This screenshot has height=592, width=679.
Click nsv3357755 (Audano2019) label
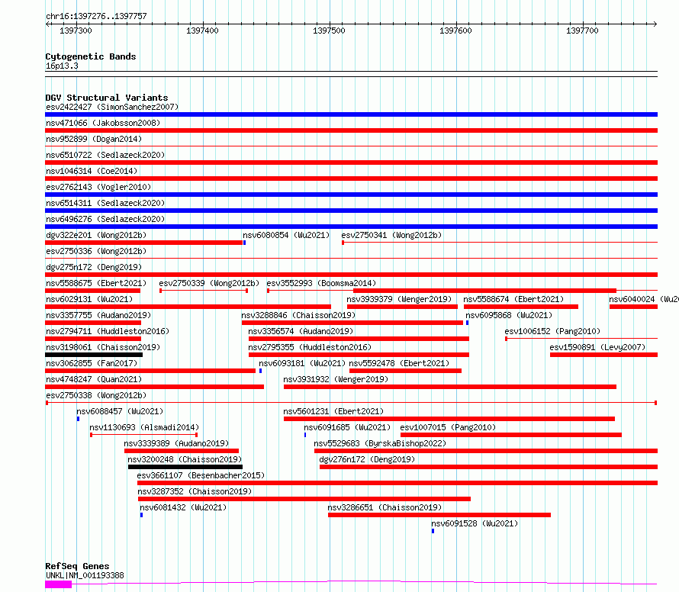[98, 315]
